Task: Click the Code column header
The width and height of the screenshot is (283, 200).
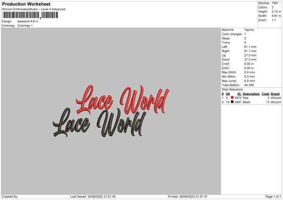Action: coord(266,94)
